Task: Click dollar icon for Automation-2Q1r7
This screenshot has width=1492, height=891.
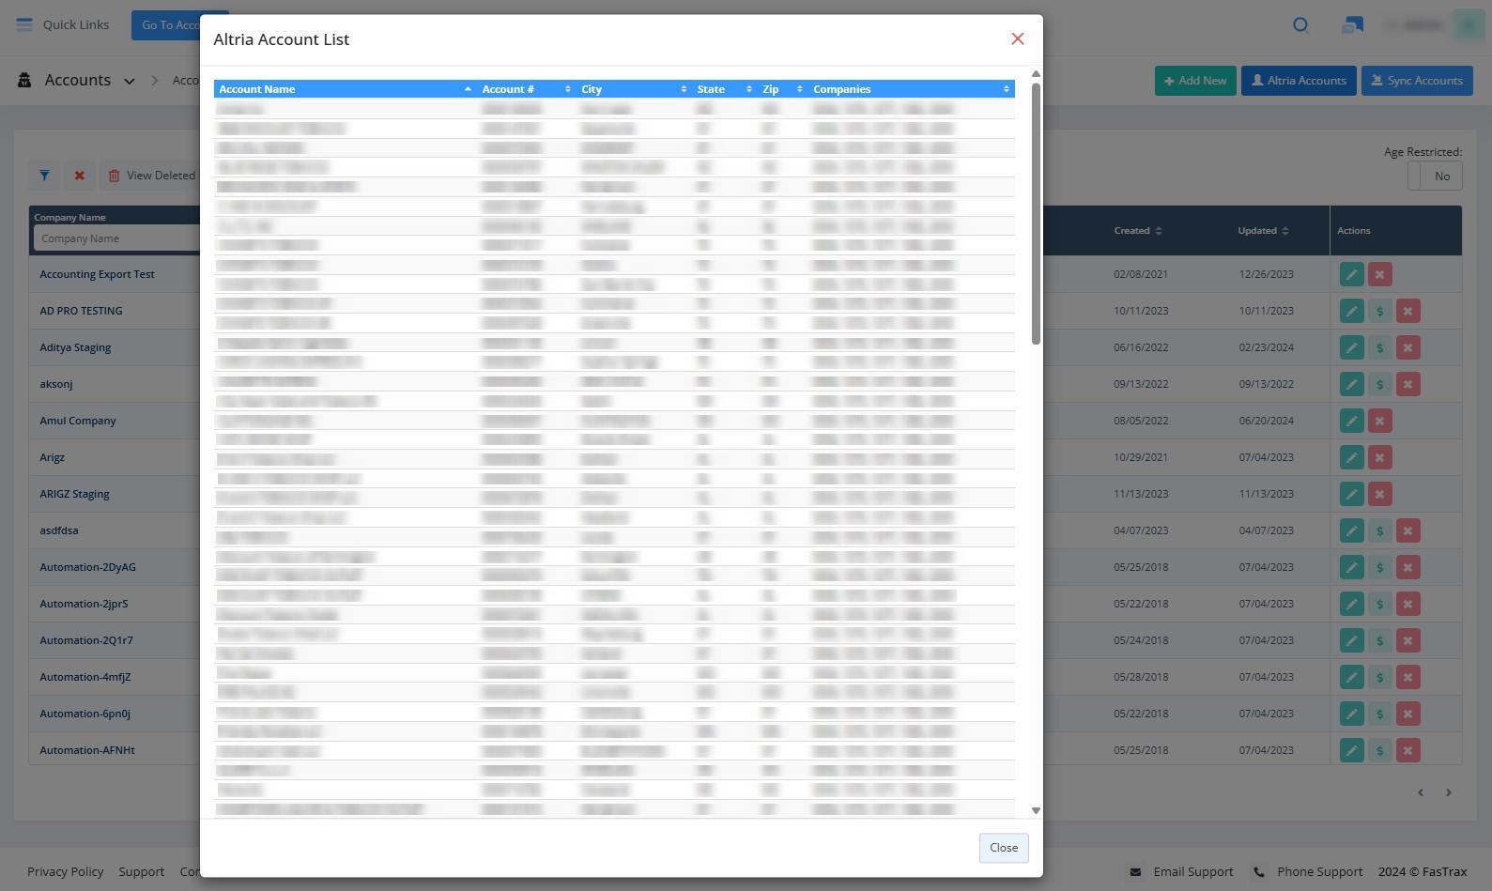Action: [x=1379, y=640]
